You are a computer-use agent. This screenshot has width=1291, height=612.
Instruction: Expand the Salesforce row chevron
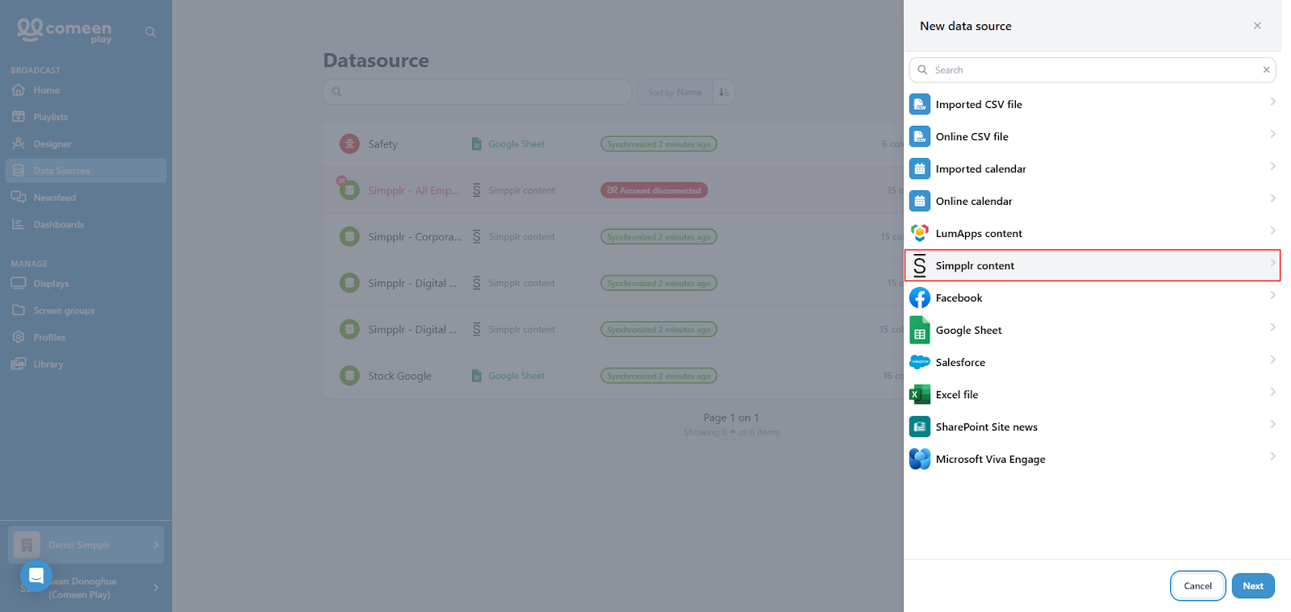pyautogui.click(x=1272, y=360)
